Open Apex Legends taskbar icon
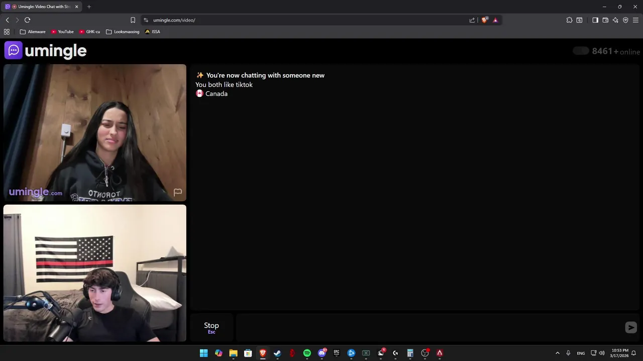Image resolution: width=643 pixels, height=361 pixels. 440,353
